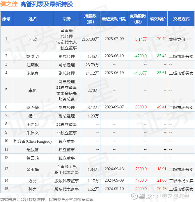The width and height of the screenshot is (195, 202).
Task: Click the 序号 column header
Action: (6, 19)
